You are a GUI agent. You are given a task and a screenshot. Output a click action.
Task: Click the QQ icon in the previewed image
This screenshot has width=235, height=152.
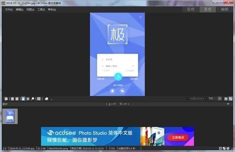point(112,91)
